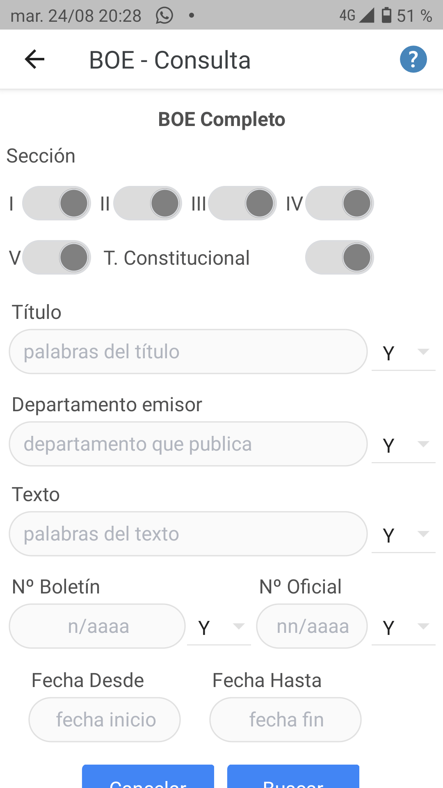
Task: Tap the back arrow icon
Action: (x=34, y=60)
